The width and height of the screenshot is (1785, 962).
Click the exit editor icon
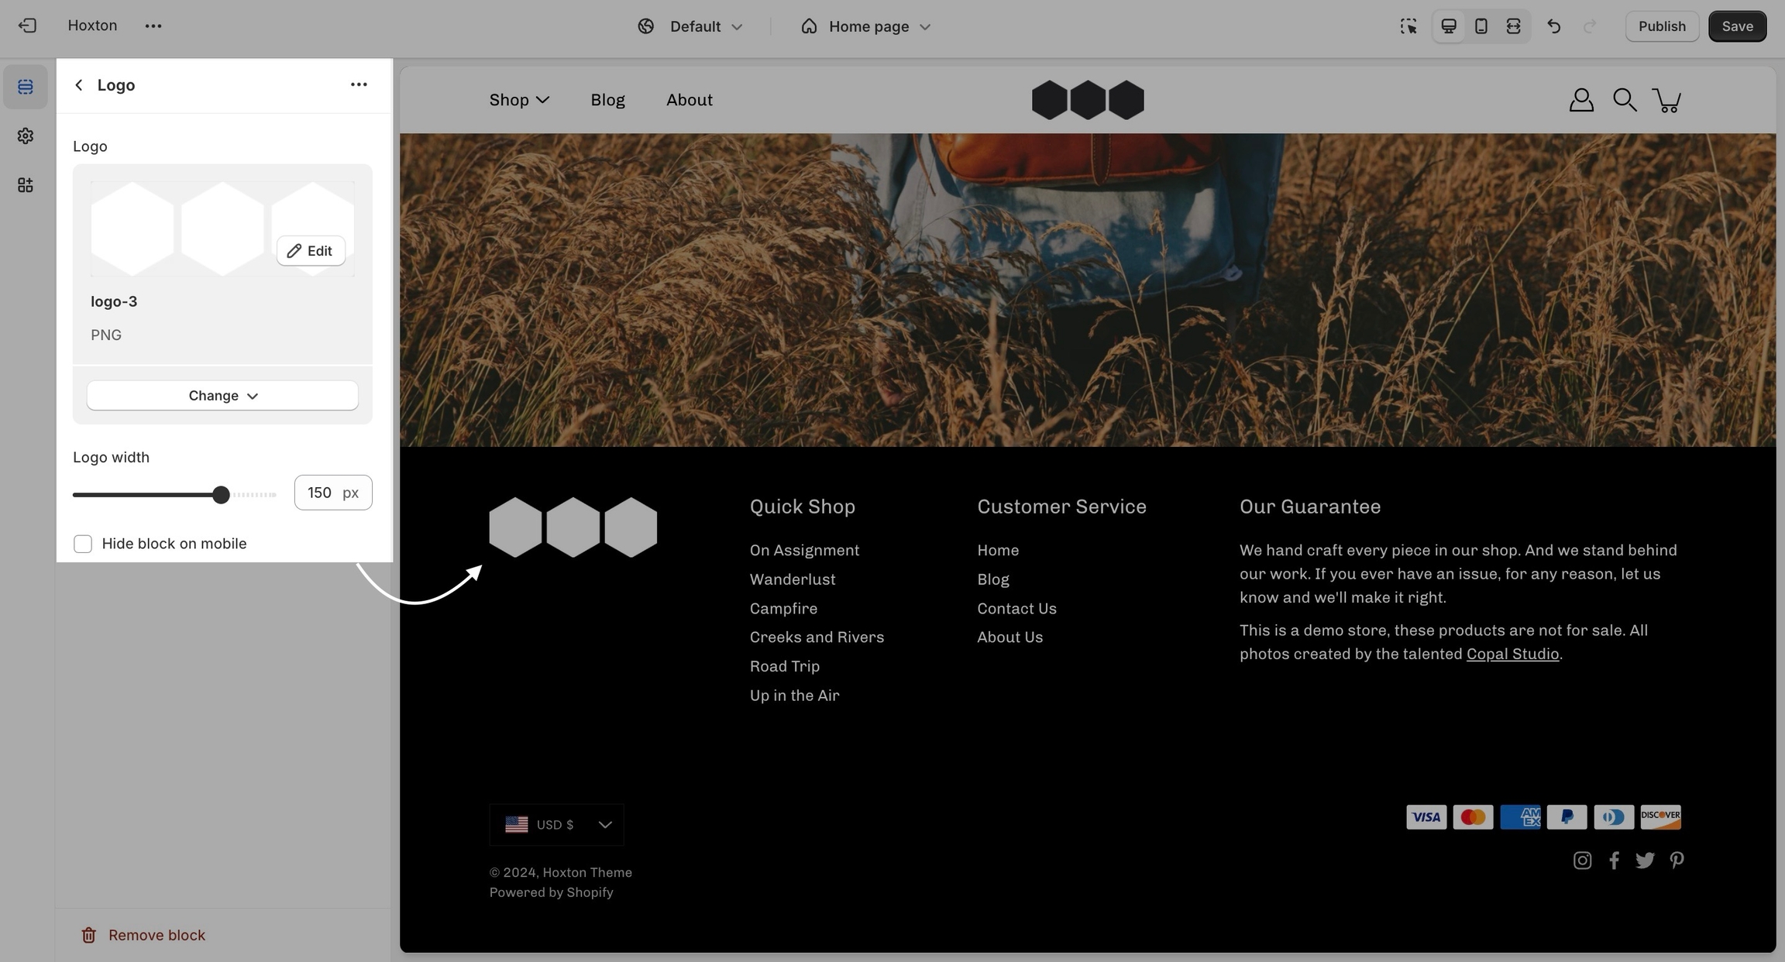click(27, 26)
